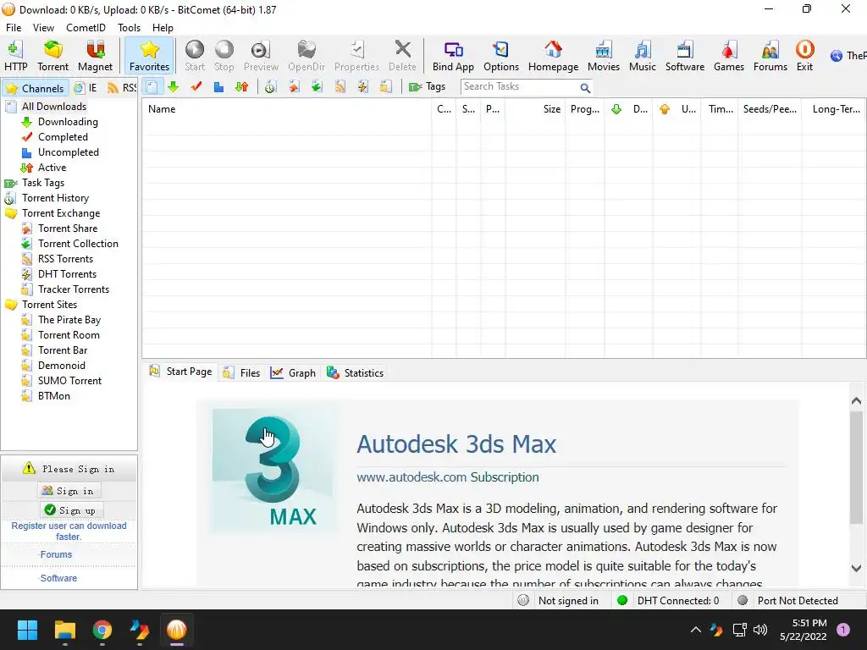
Task: Open the Bind App toolbar icon
Action: click(x=453, y=56)
